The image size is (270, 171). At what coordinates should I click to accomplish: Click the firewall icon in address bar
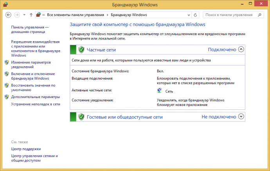(39, 15)
